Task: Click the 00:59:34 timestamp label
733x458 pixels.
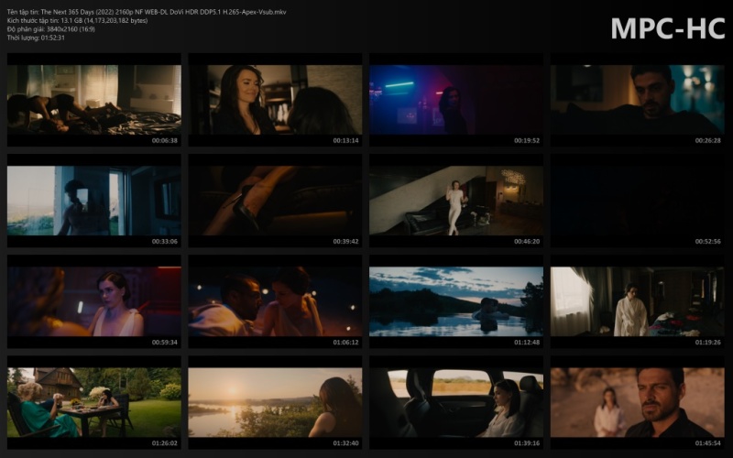Action: [165, 342]
